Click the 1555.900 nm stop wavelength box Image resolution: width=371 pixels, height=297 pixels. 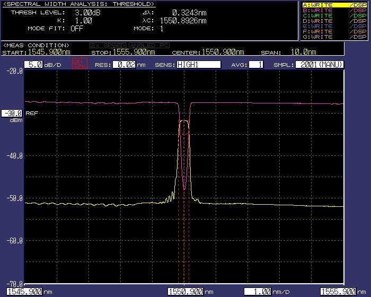tap(338, 292)
